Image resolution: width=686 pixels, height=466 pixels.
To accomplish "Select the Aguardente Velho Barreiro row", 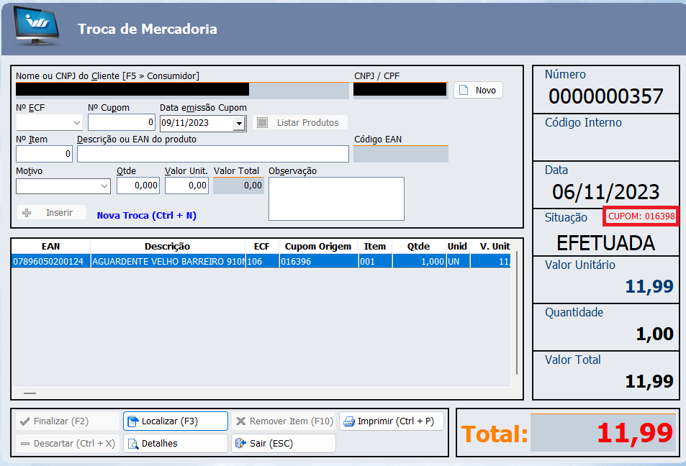I will click(167, 262).
